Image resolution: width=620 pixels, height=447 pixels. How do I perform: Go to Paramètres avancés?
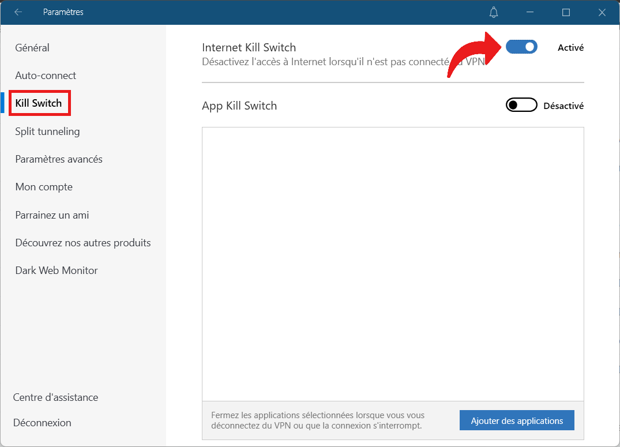[x=59, y=159]
